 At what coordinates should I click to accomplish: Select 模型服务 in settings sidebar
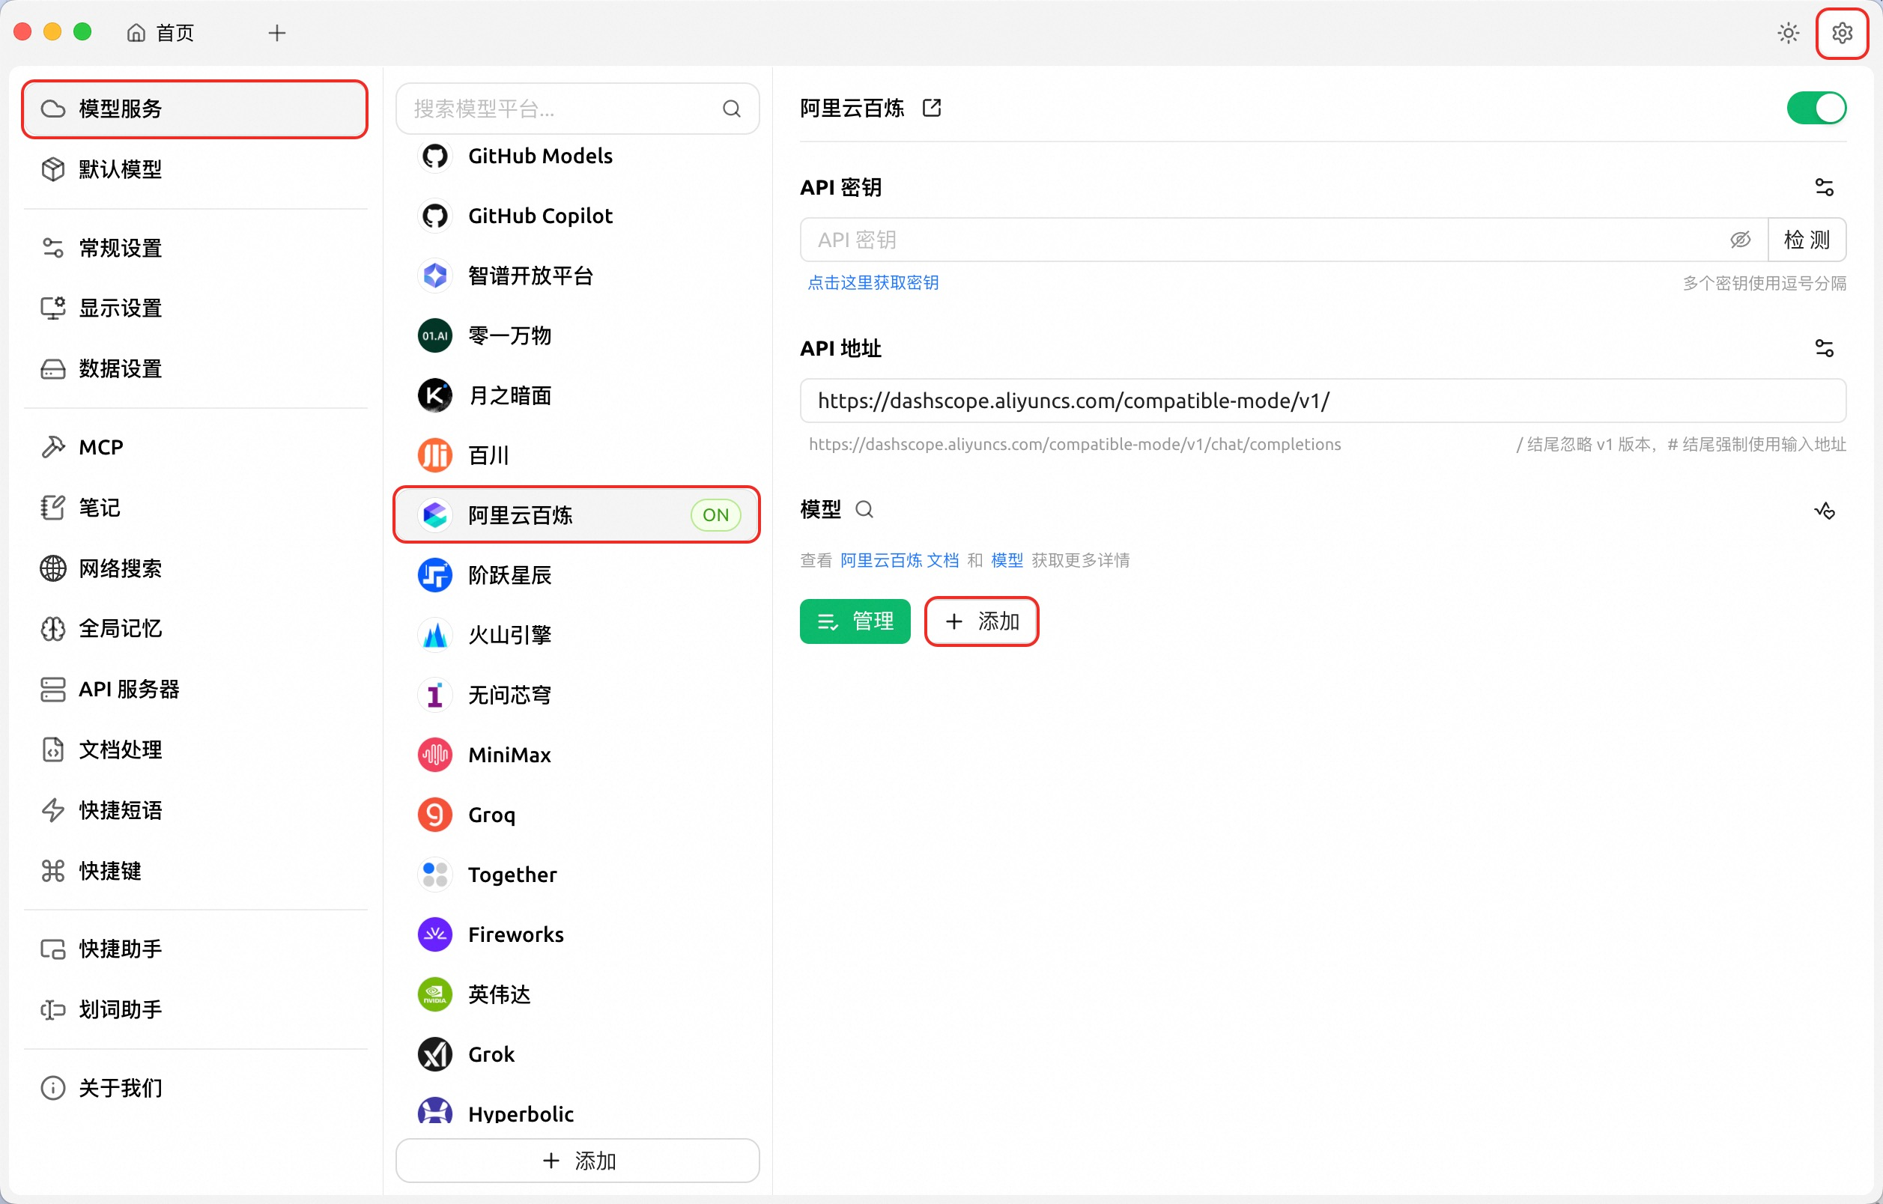tap(195, 109)
